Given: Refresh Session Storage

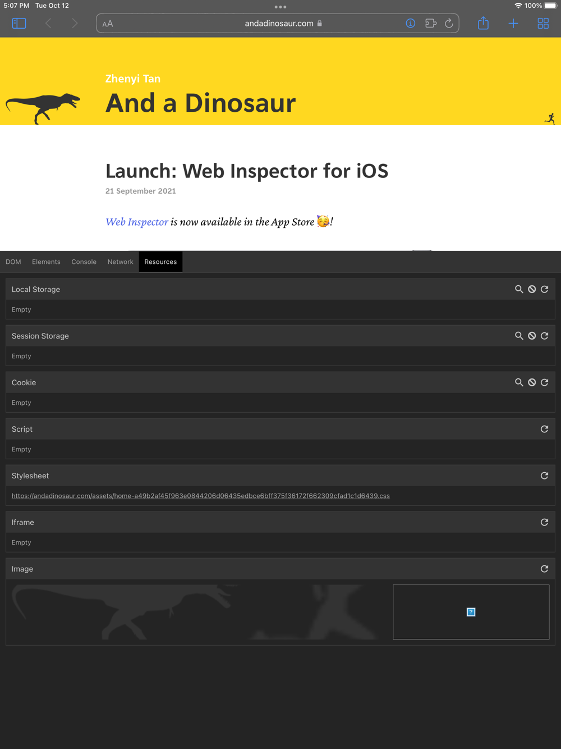Looking at the screenshot, I should click(545, 336).
